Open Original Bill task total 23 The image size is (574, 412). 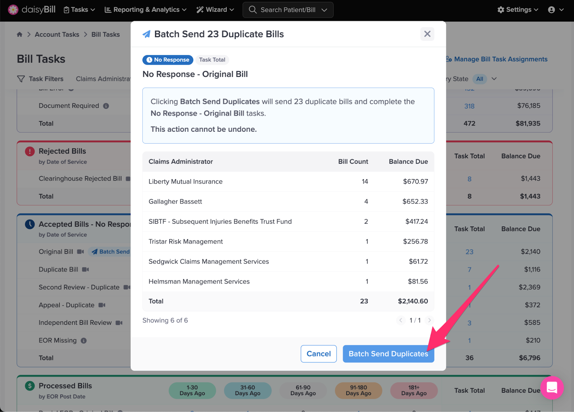pyautogui.click(x=469, y=252)
